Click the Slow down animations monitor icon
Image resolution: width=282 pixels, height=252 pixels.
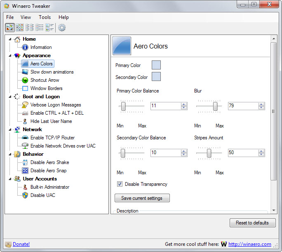click(x=25, y=72)
